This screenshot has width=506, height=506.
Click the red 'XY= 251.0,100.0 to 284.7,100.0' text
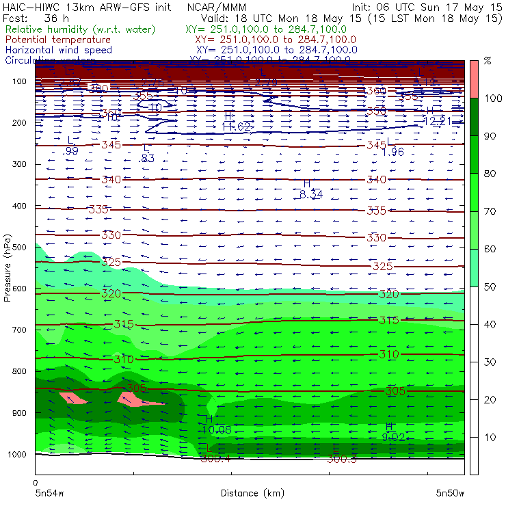pyautogui.click(x=276, y=40)
